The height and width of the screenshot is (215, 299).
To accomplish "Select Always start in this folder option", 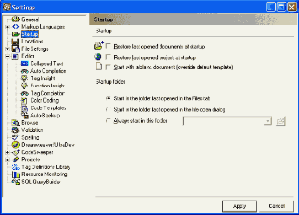I will 108,121.
